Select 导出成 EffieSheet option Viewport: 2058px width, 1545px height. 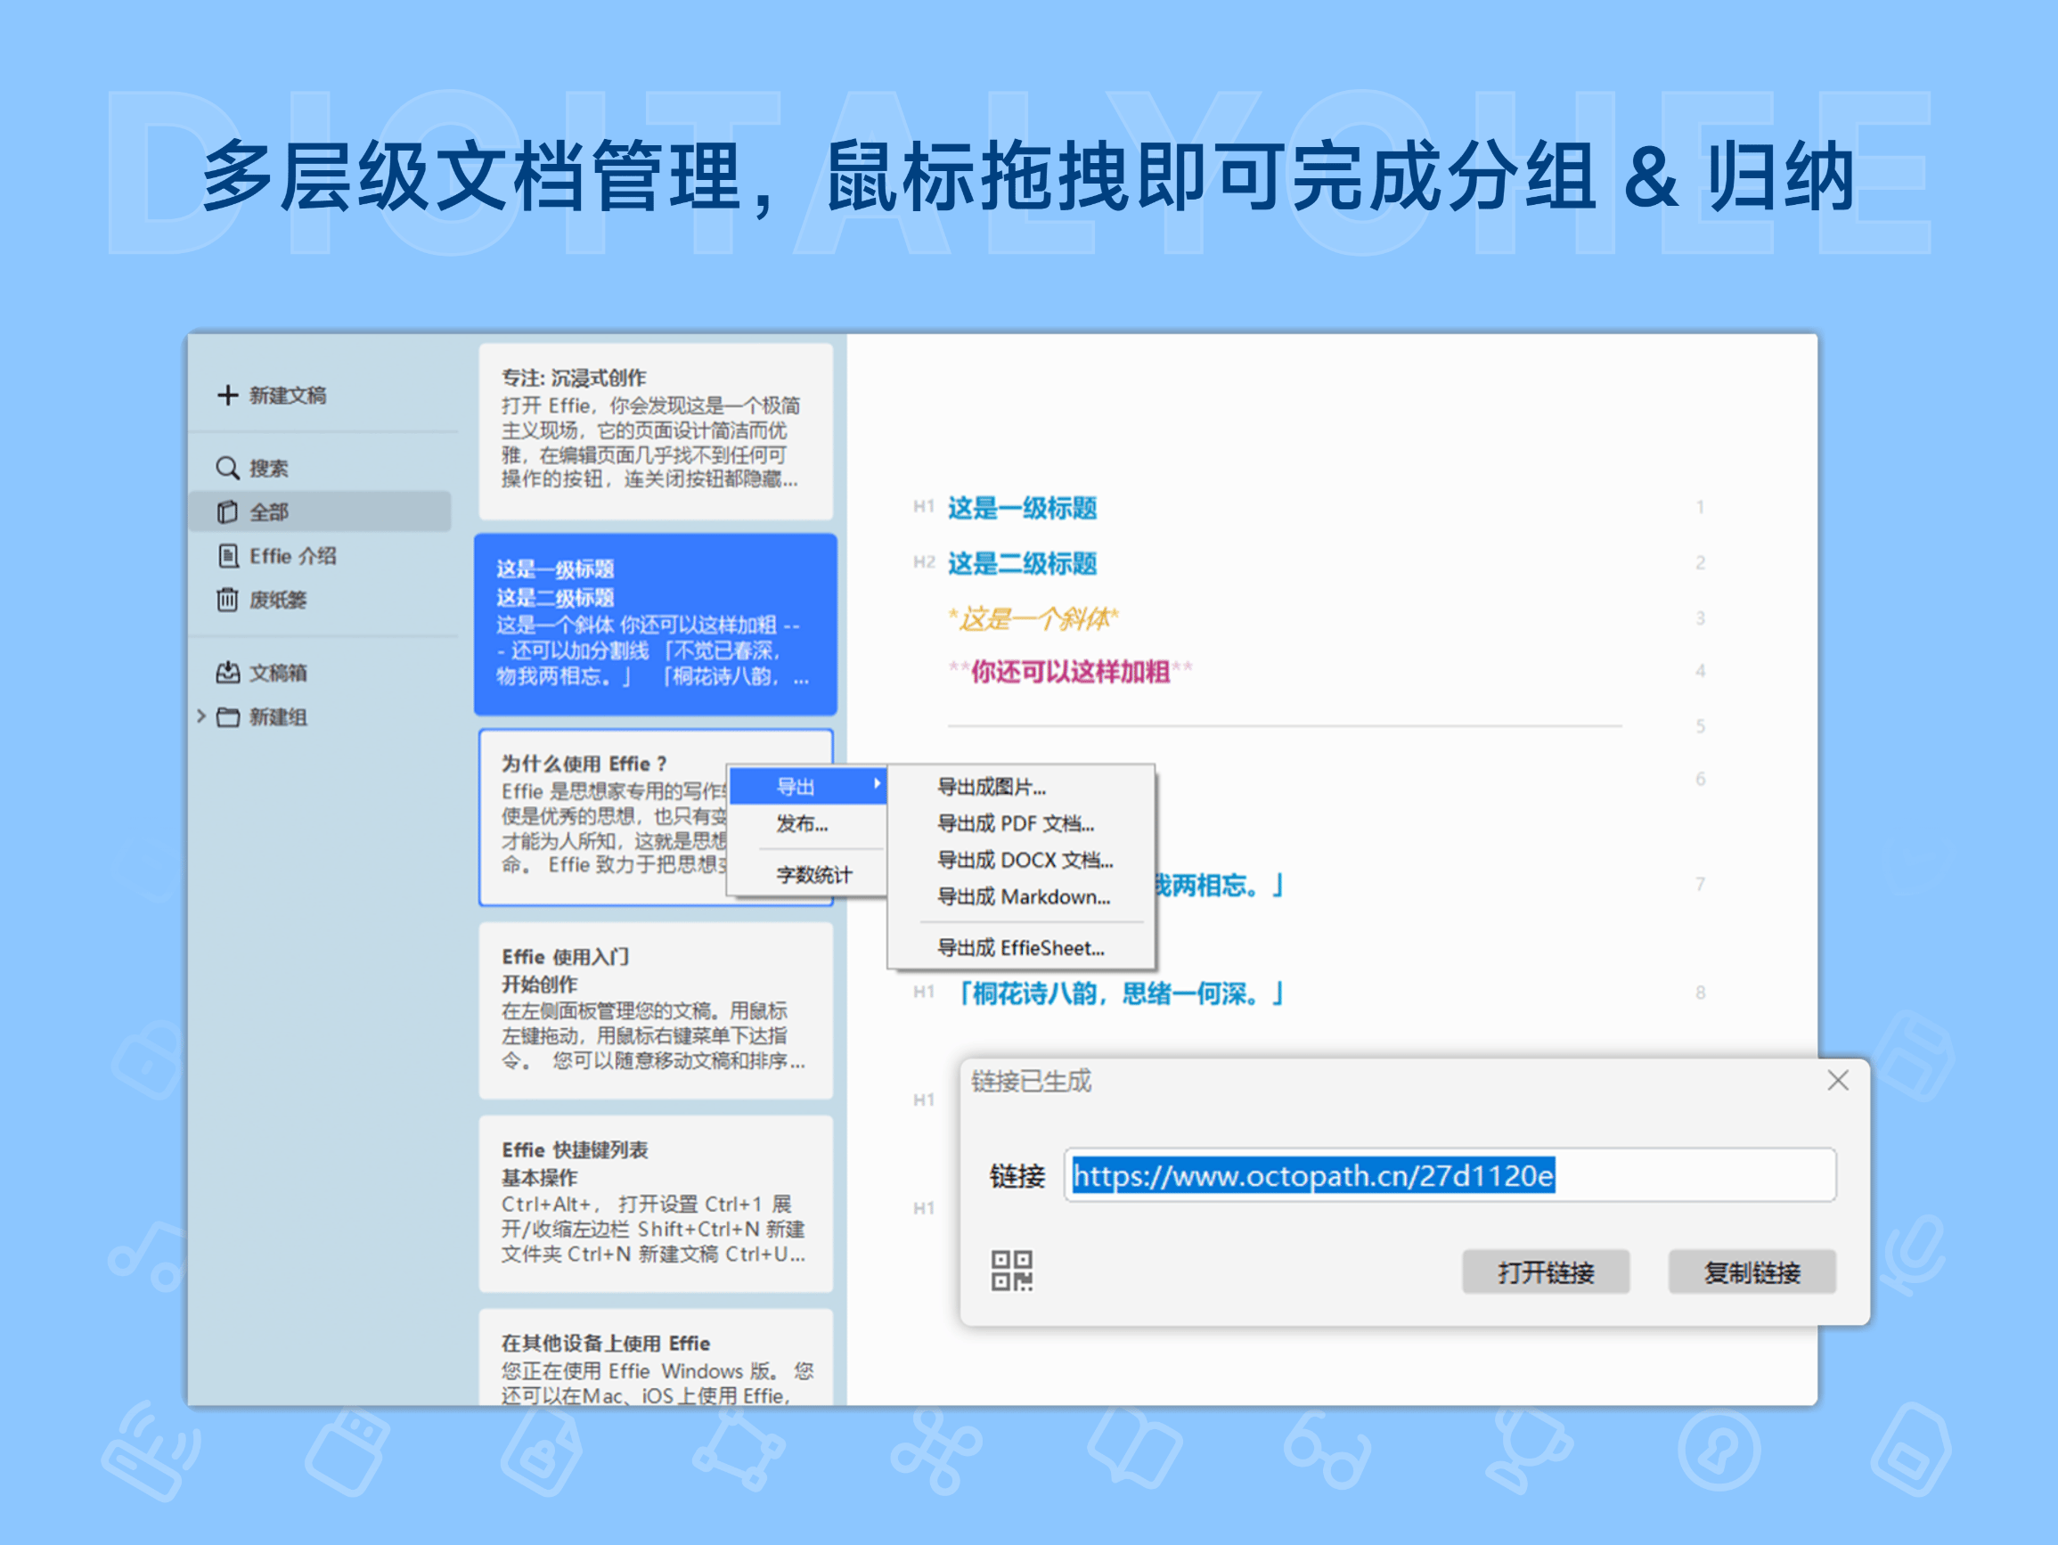(1021, 947)
